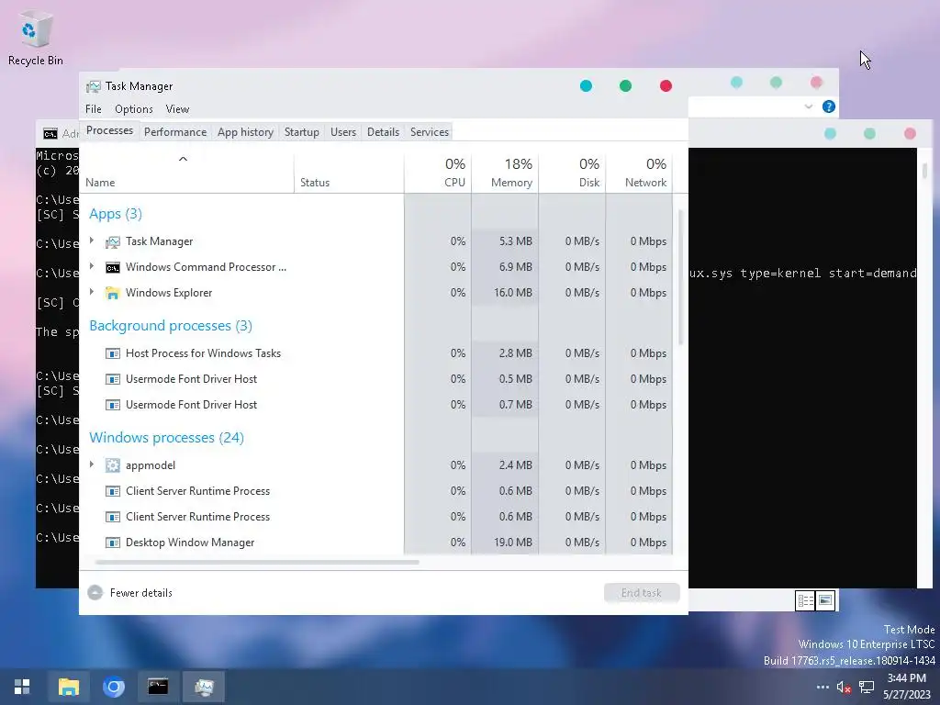Sort processes by the Memory column

(x=505, y=173)
